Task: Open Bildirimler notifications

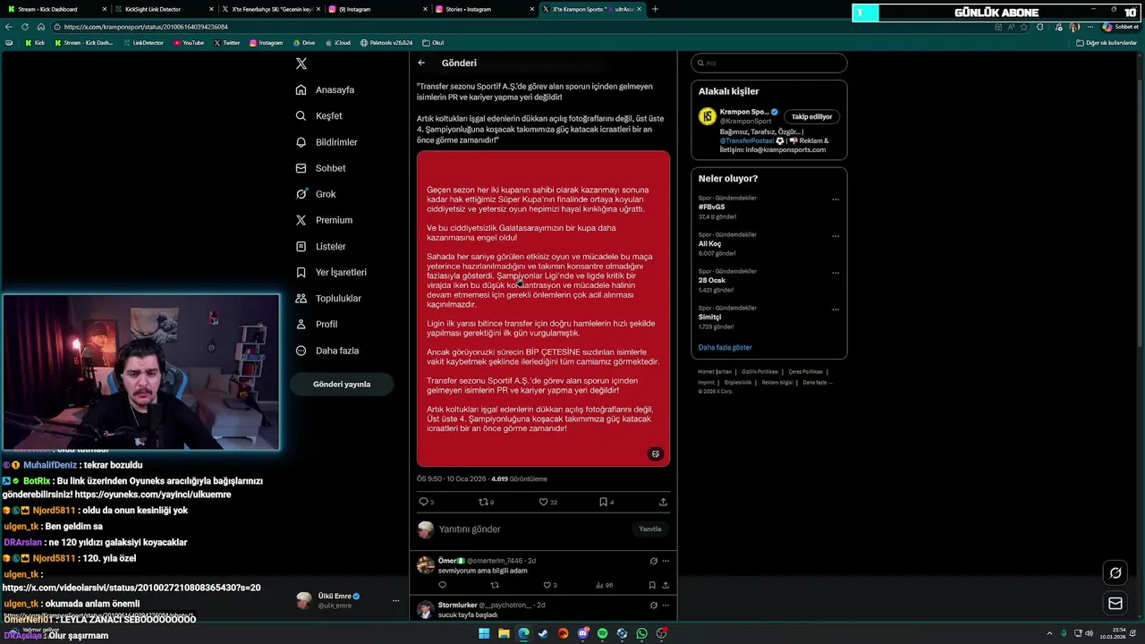Action: (327, 142)
